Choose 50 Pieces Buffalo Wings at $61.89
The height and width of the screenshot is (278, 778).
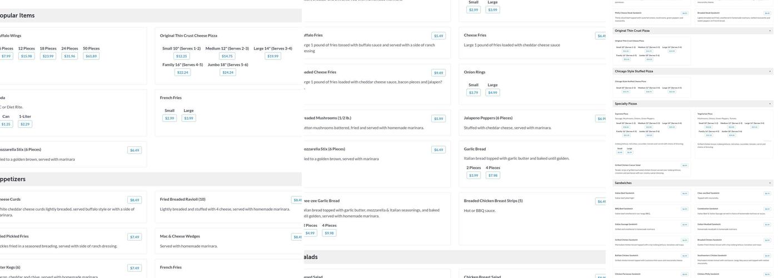click(91, 56)
